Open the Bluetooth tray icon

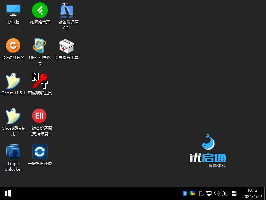click(185, 193)
